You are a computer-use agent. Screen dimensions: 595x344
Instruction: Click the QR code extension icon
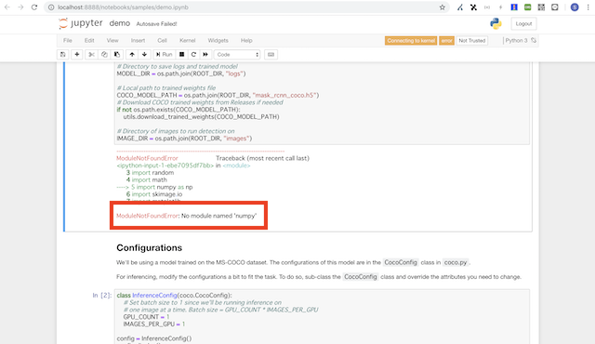point(541,7)
